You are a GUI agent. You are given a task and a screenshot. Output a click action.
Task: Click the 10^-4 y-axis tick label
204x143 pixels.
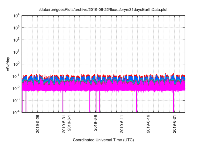coord(16,112)
